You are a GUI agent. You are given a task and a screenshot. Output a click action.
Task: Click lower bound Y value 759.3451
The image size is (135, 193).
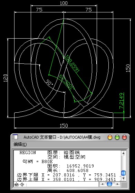105,175
